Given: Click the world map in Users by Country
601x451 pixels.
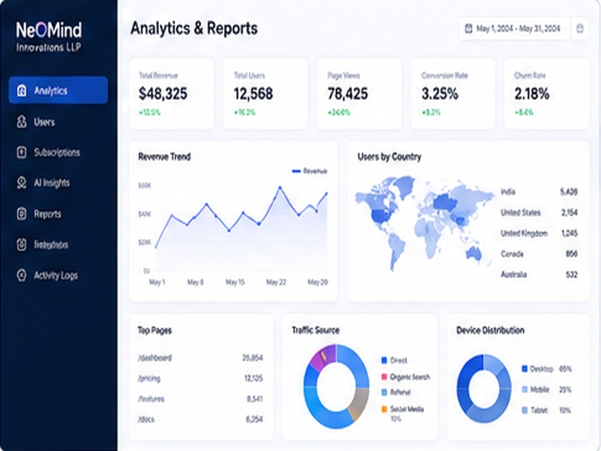Looking at the screenshot, I should click(426, 222).
